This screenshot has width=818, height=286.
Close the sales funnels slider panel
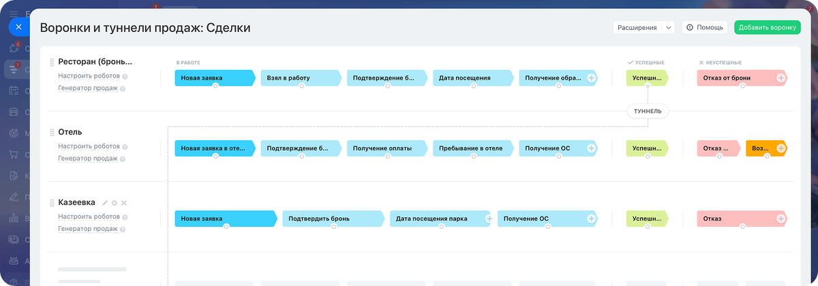pyautogui.click(x=18, y=27)
